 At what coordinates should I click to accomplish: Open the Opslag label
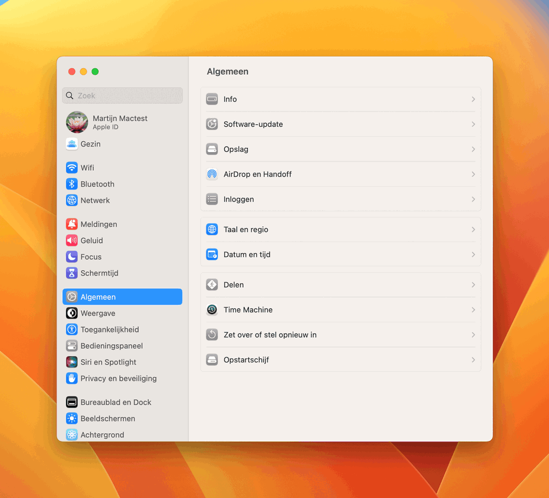point(236,149)
